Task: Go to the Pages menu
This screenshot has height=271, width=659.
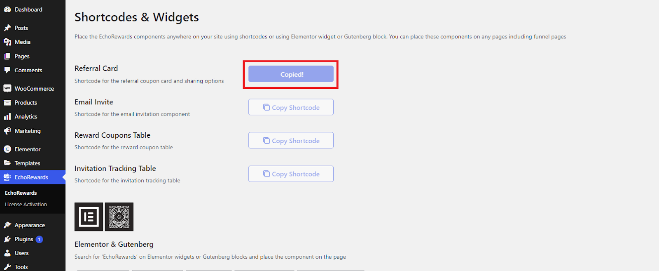Action: pyautogui.click(x=22, y=56)
